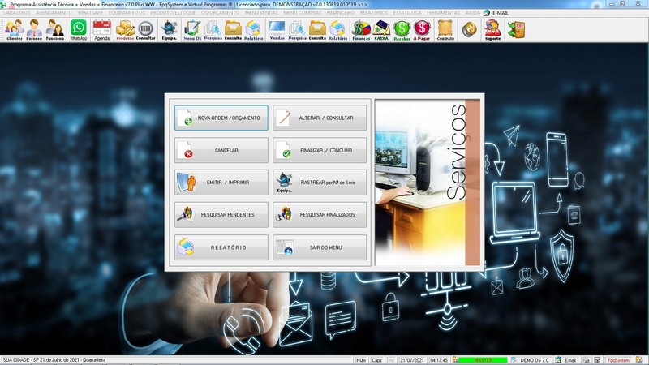Click Relatório icon left of Finanças
649x365 pixels.
(337, 30)
